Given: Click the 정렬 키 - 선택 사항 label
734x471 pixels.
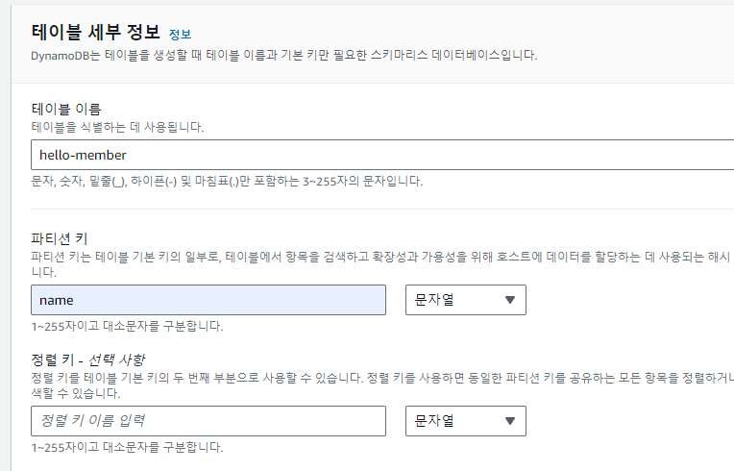Looking at the screenshot, I should [87, 359].
